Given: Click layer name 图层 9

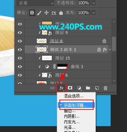Looking at the screenshot, I should click(61, 32).
